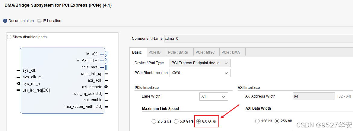Choose 256 bit AXI data width

click(x=277, y=121)
